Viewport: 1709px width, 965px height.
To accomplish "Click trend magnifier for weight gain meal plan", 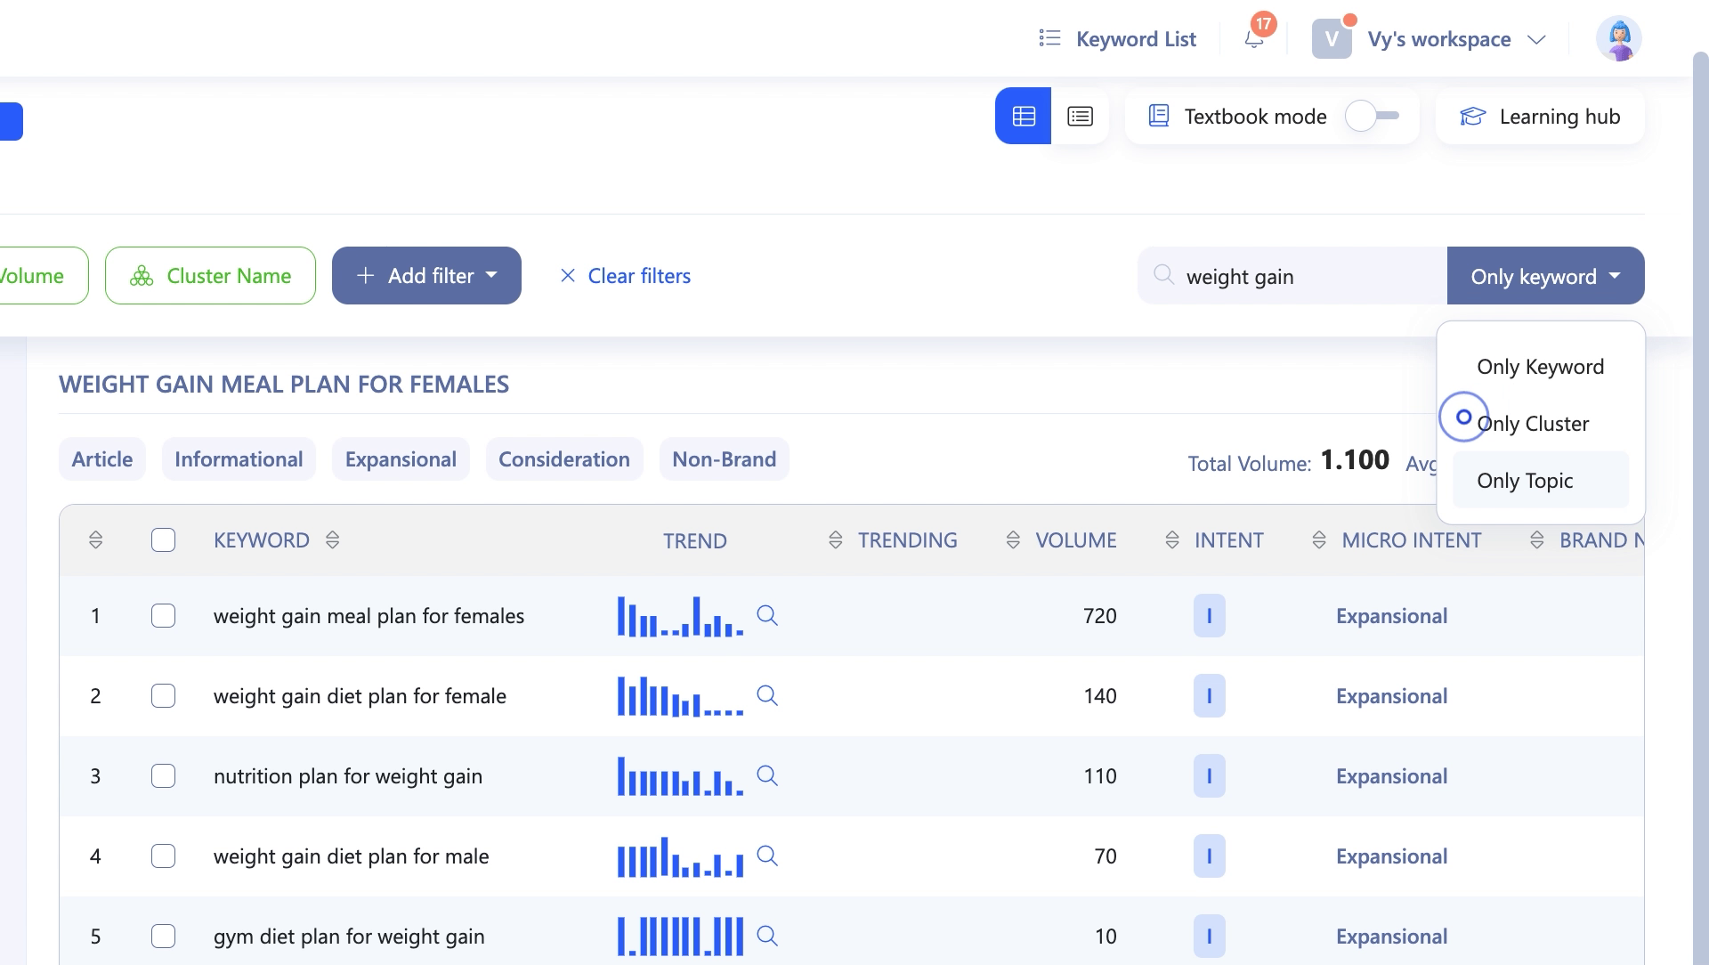I will click(767, 615).
